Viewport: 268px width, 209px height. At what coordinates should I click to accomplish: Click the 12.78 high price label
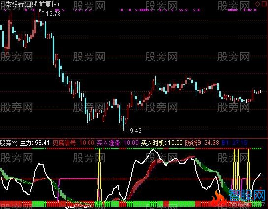pyautogui.click(x=53, y=13)
